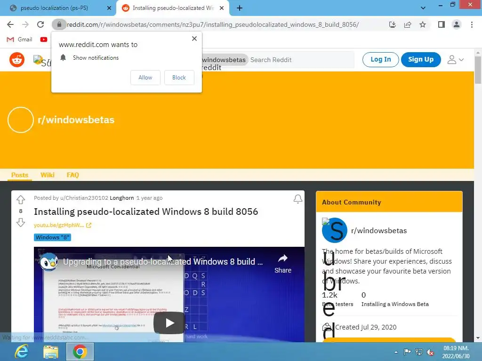Open the Reddit user menu dropdown
This screenshot has height=361, width=482.
[x=455, y=60]
